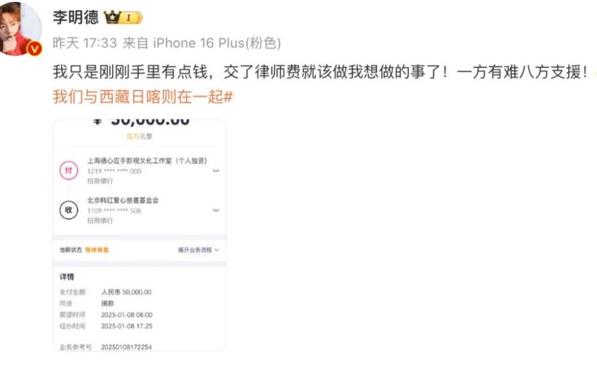Open 李明德's profile avatar
597x365 pixels.
click(x=20, y=29)
